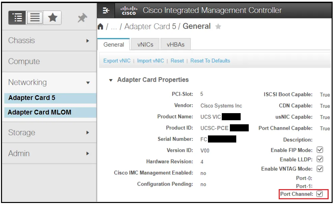Click the Export vNIC link
Viewport: 334px width, 205px height.
(117, 61)
